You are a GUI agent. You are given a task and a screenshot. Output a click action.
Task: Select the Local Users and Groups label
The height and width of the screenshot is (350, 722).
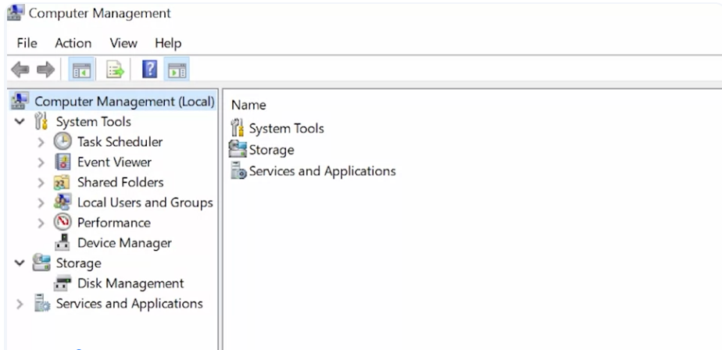pyautogui.click(x=145, y=202)
